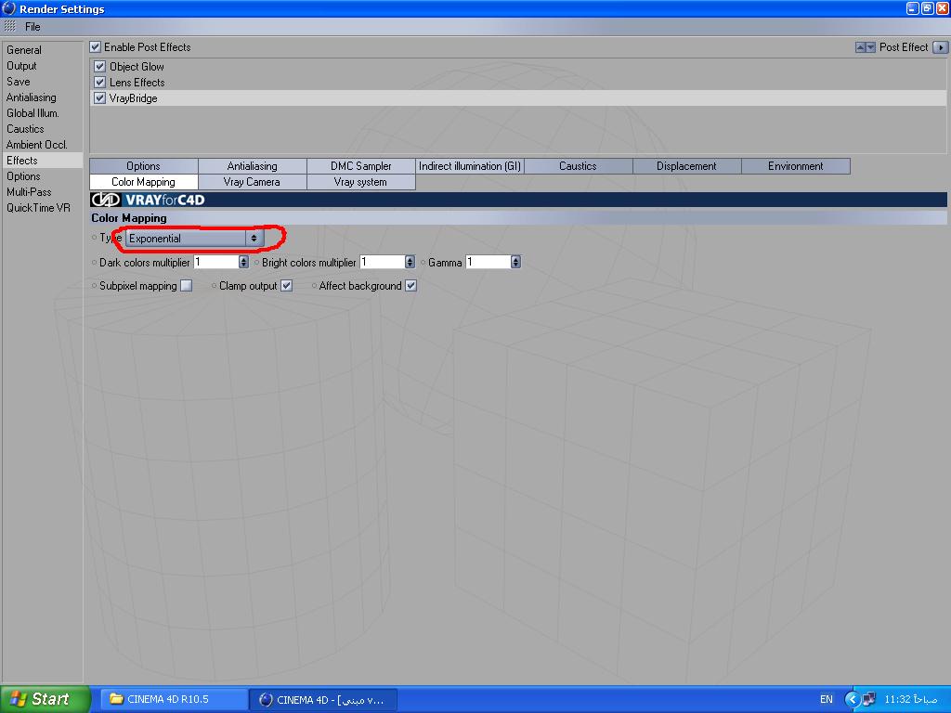This screenshot has width=951, height=713.
Task: Switch to the Environment tab
Action: point(796,166)
